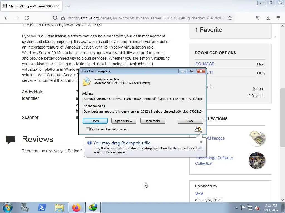Minimize the Download complete dialog
Image resolution: width=285 pixels, height=213 pixels.
(x=183, y=71)
